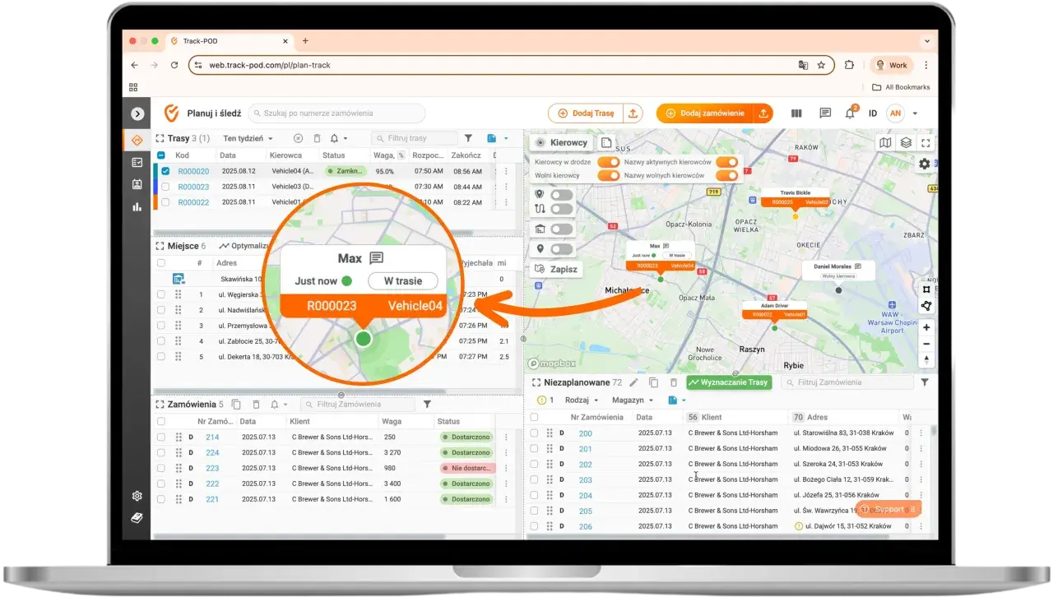Click the Wyznaczanie Trasy button
Viewport: 1053px width, 597px height.
(729, 382)
